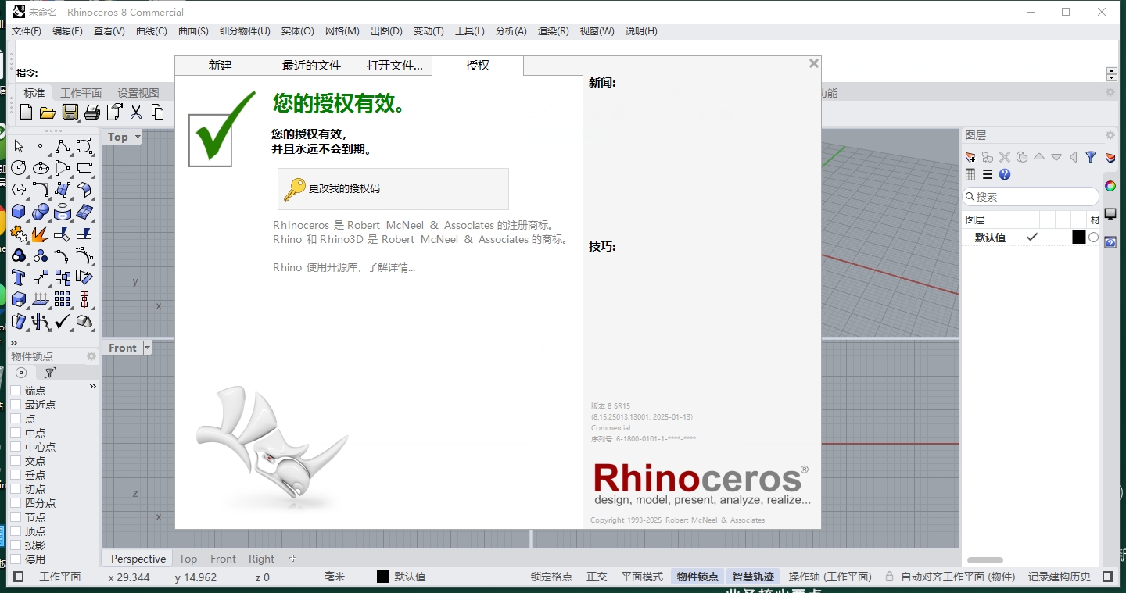1126x593 pixels.
Task: Click the New layer icon
Action: [970, 157]
